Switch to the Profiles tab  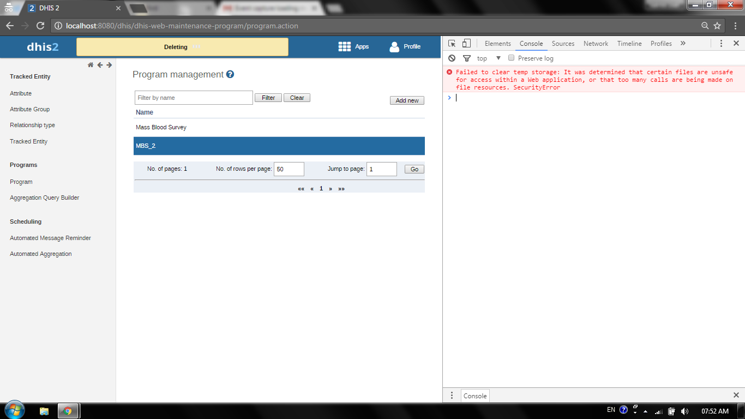point(661,44)
